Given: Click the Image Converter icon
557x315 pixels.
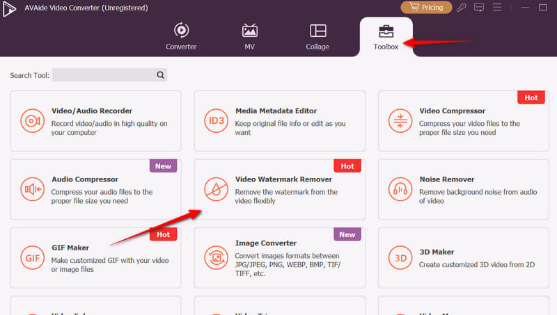Looking at the screenshot, I should (x=216, y=258).
